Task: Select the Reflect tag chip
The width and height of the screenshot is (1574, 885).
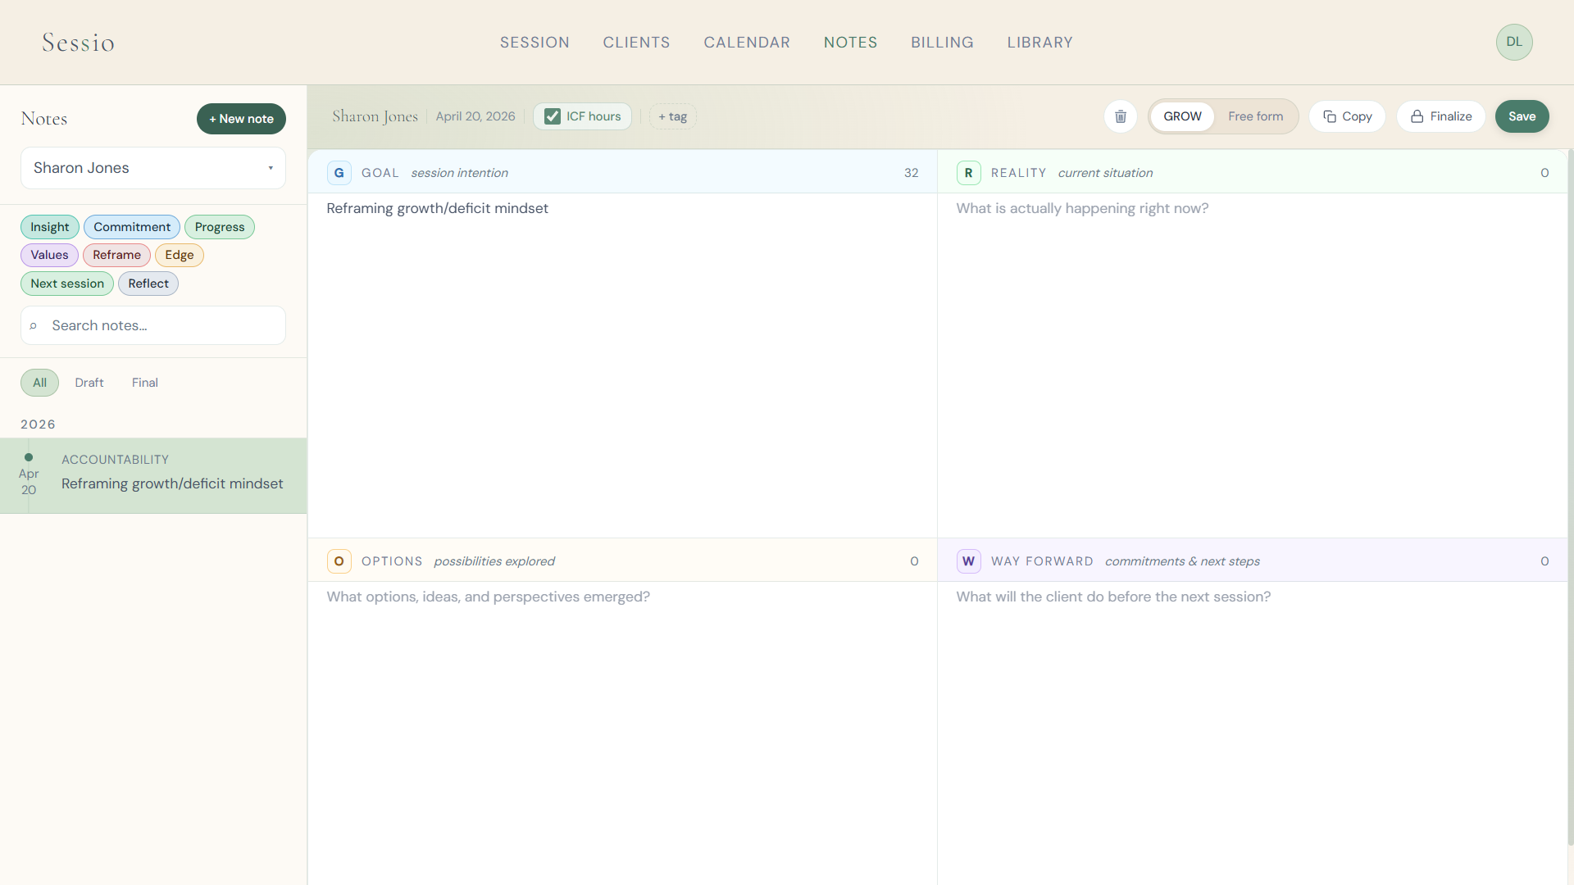Action: coord(148,284)
